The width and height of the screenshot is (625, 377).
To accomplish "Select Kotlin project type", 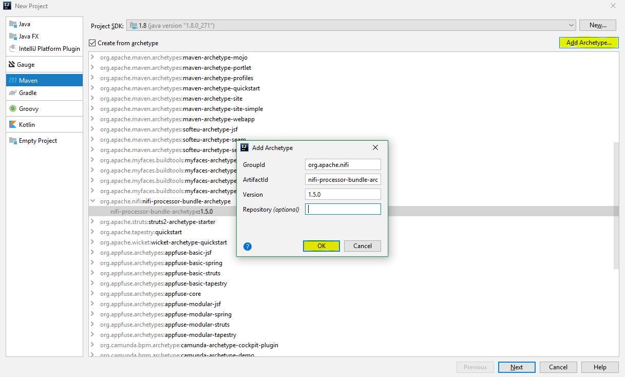I will 44,125.
